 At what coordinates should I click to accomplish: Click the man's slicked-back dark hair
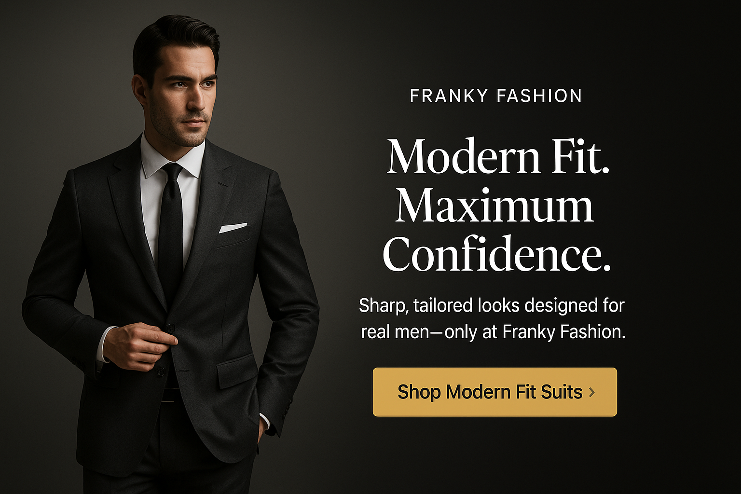point(174,41)
